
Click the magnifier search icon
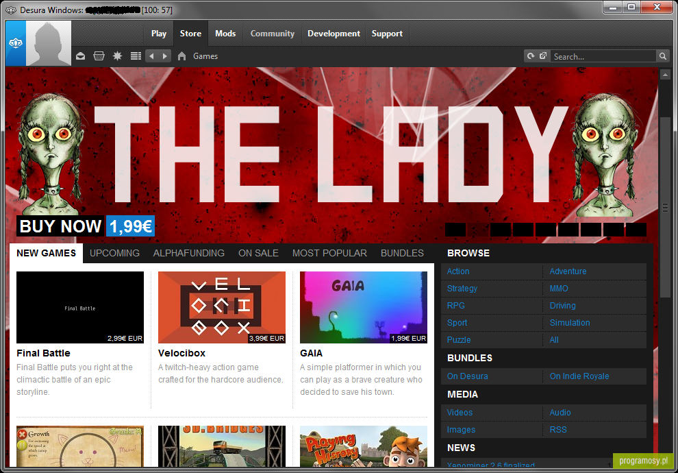pyautogui.click(x=662, y=56)
